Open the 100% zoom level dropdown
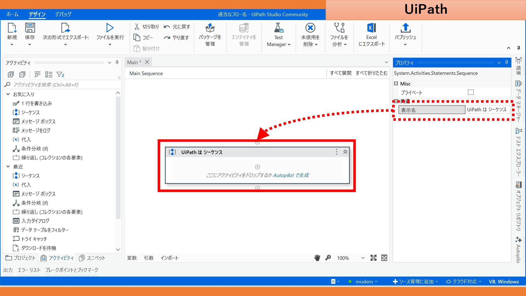 363,258
